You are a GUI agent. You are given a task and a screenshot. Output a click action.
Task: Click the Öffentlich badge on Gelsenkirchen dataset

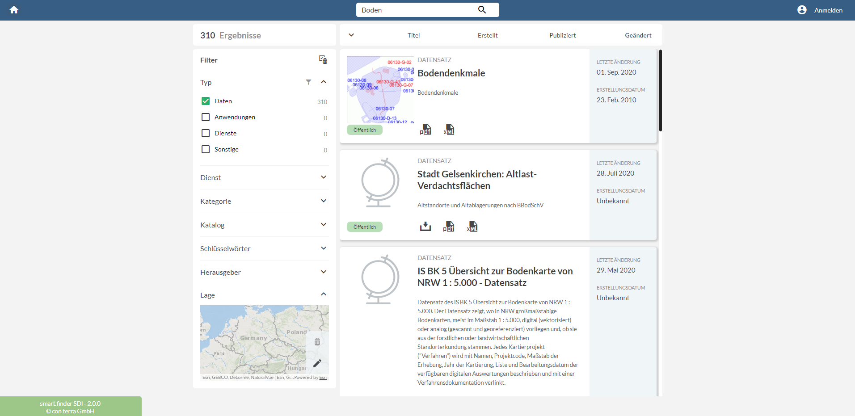[365, 227]
